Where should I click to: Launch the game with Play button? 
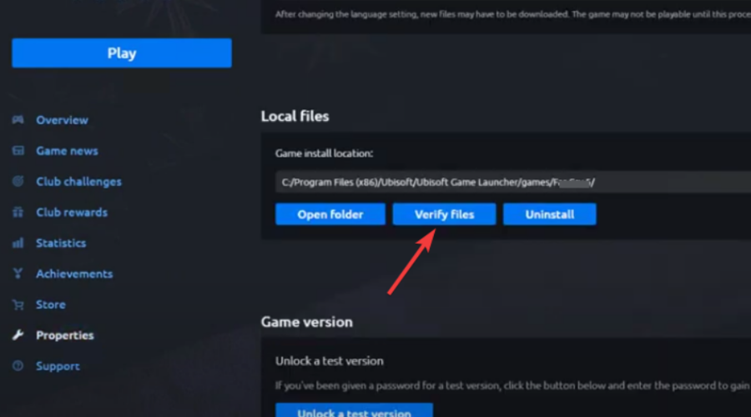pyautogui.click(x=122, y=53)
